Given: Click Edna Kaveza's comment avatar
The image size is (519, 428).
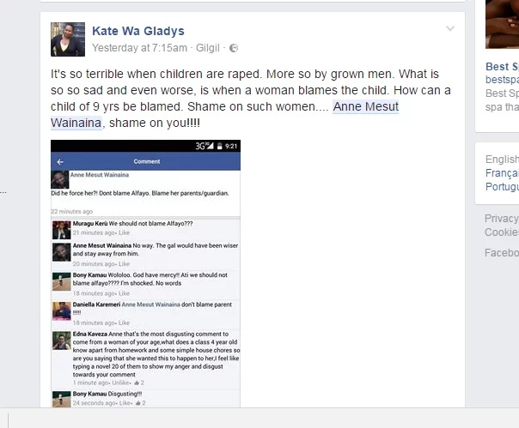Looking at the screenshot, I should coord(62,341).
